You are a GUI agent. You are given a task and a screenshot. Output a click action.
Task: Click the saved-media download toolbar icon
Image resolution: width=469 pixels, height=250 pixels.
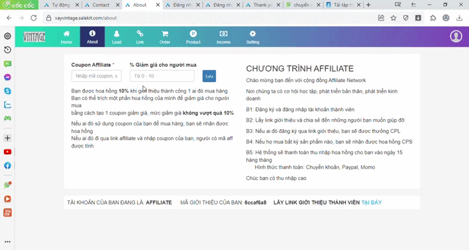418,18
